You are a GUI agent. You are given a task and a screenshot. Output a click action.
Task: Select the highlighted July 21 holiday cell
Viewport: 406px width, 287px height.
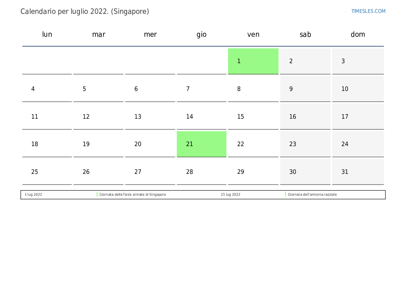pyautogui.click(x=201, y=144)
